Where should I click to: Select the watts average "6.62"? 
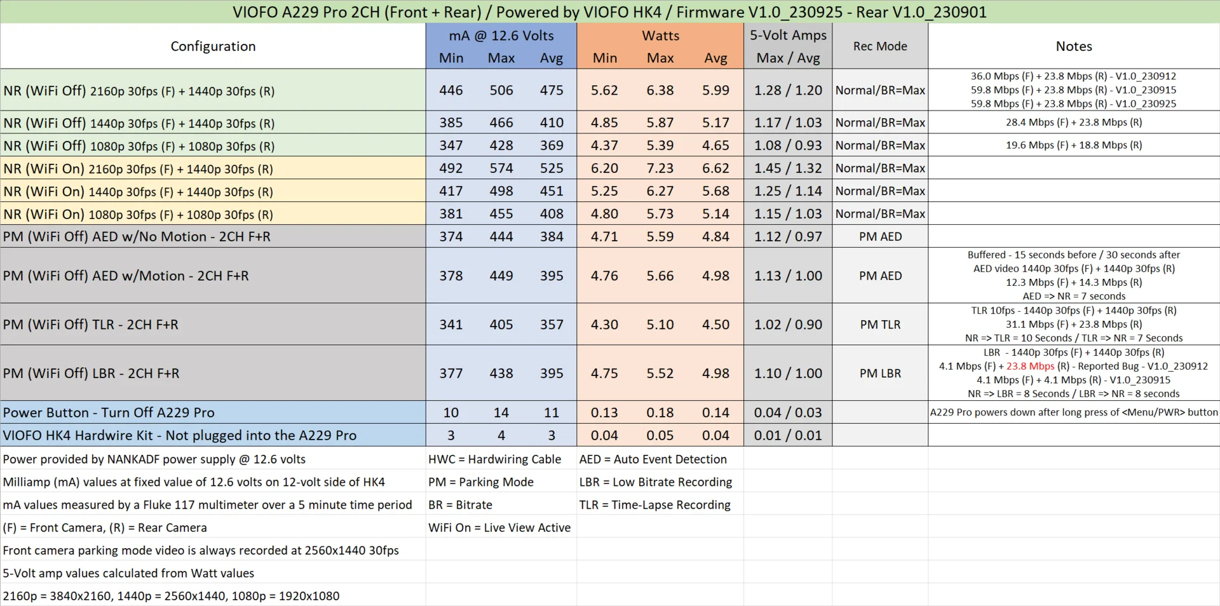point(715,168)
